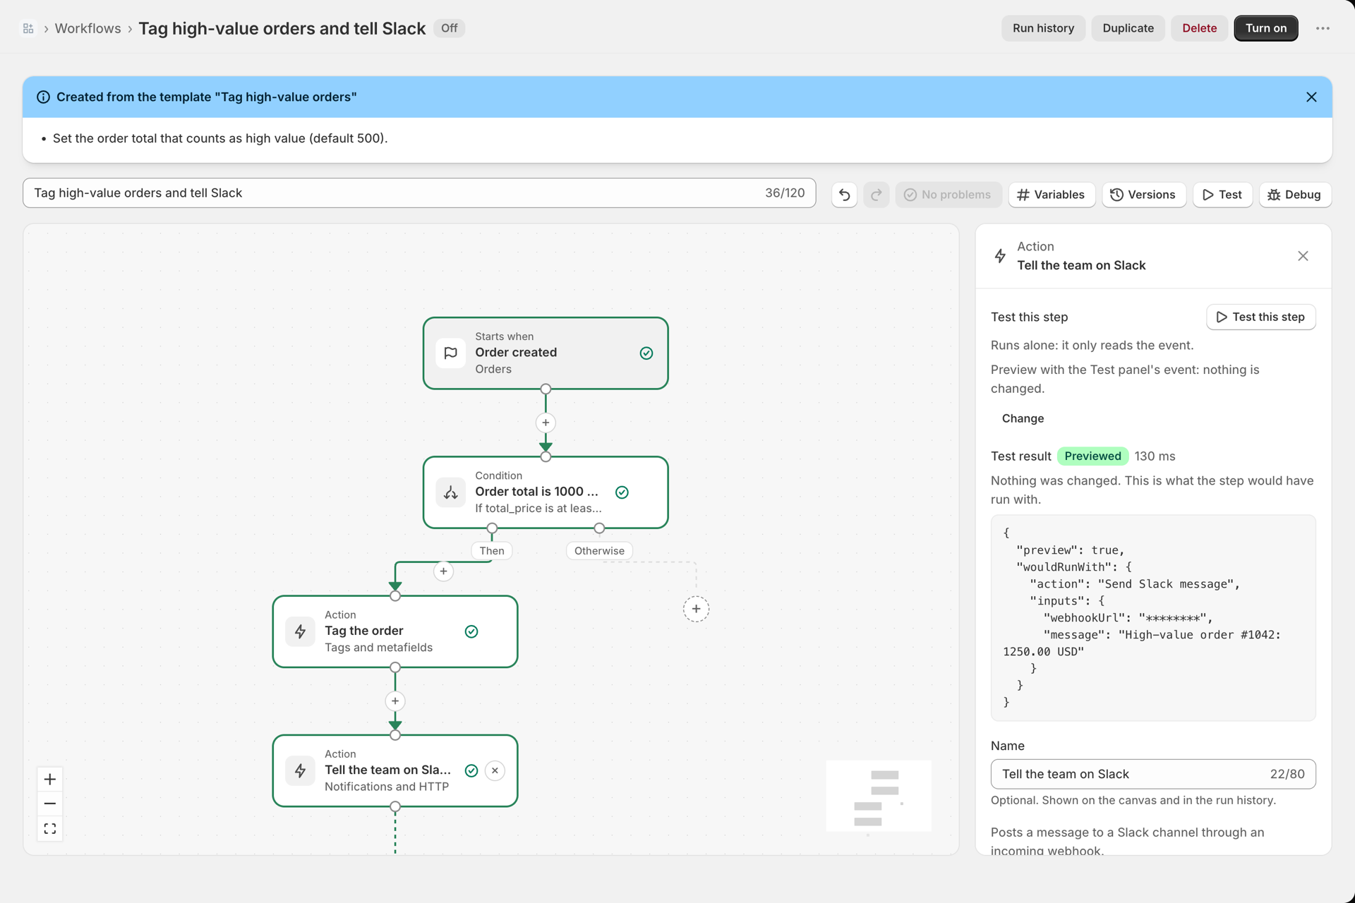The height and width of the screenshot is (903, 1355).
Task: Add step after Order created trigger
Action: click(x=546, y=423)
